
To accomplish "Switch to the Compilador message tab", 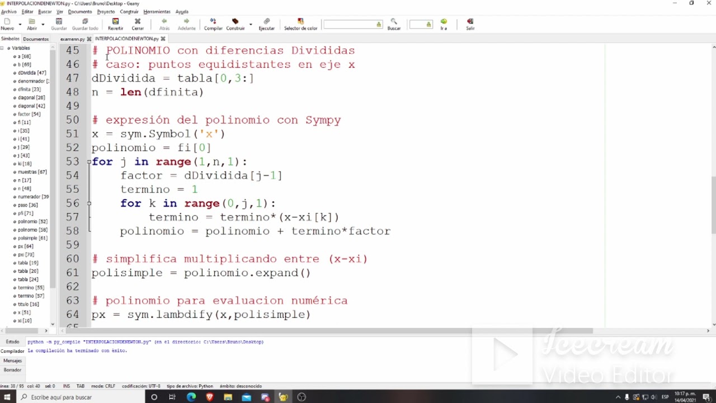I will point(12,352).
